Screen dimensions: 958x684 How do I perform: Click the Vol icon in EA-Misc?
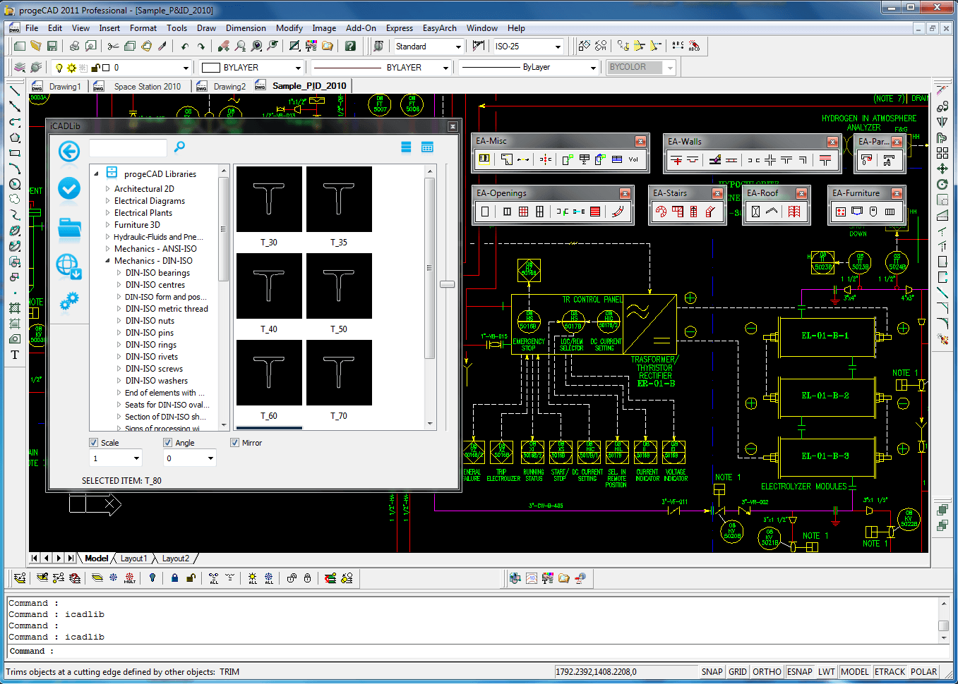[x=633, y=159]
